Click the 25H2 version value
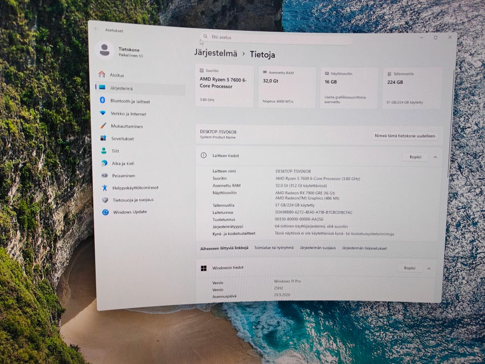This screenshot has width=485, height=364. [278, 288]
